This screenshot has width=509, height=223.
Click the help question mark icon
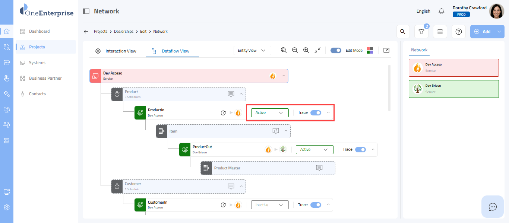pos(458,32)
